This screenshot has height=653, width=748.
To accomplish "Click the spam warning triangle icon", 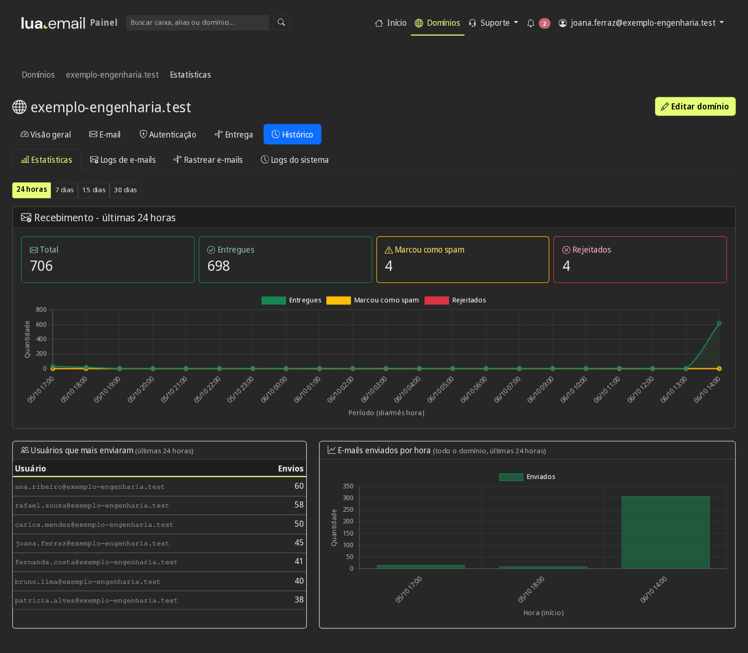I will [388, 250].
